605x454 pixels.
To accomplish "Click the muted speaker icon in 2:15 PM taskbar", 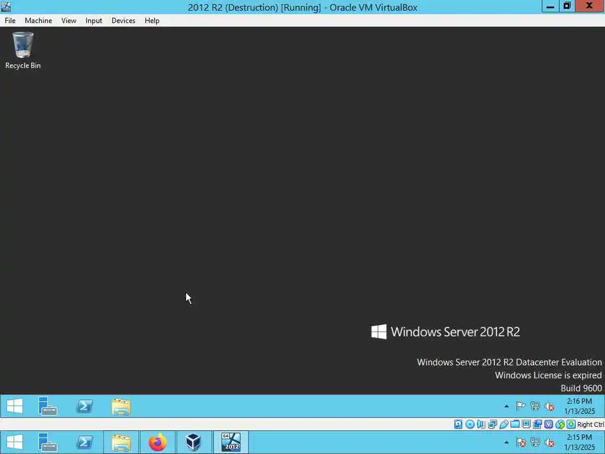I will pos(549,442).
